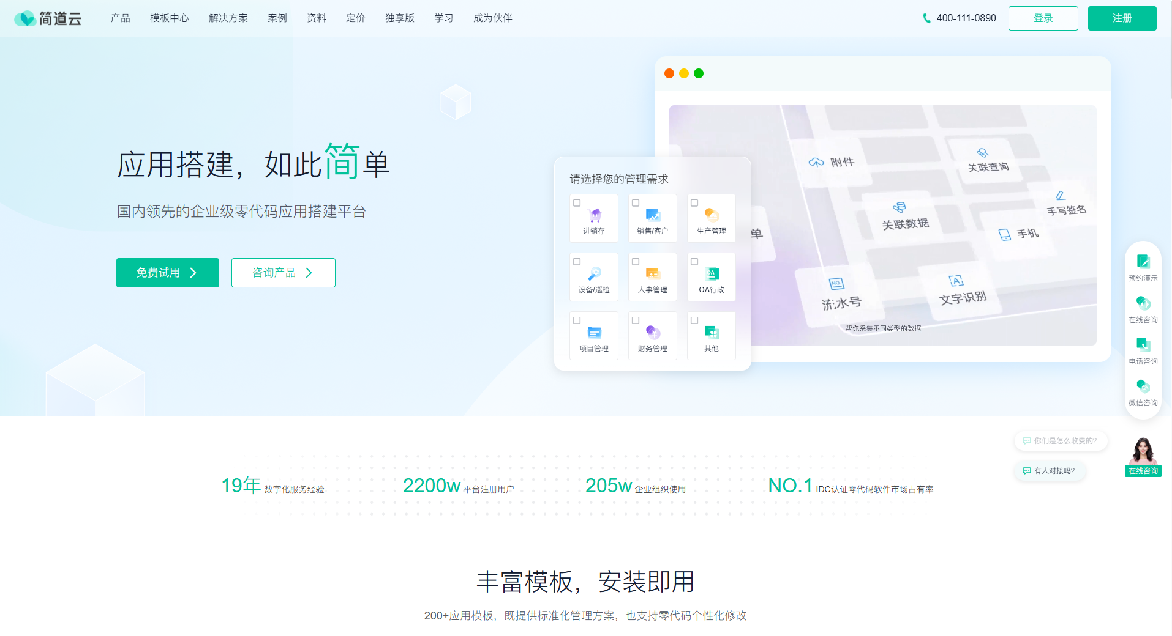1172x636 pixels.
Task: Click the 关联数据 icon in preview
Action: coord(900,207)
